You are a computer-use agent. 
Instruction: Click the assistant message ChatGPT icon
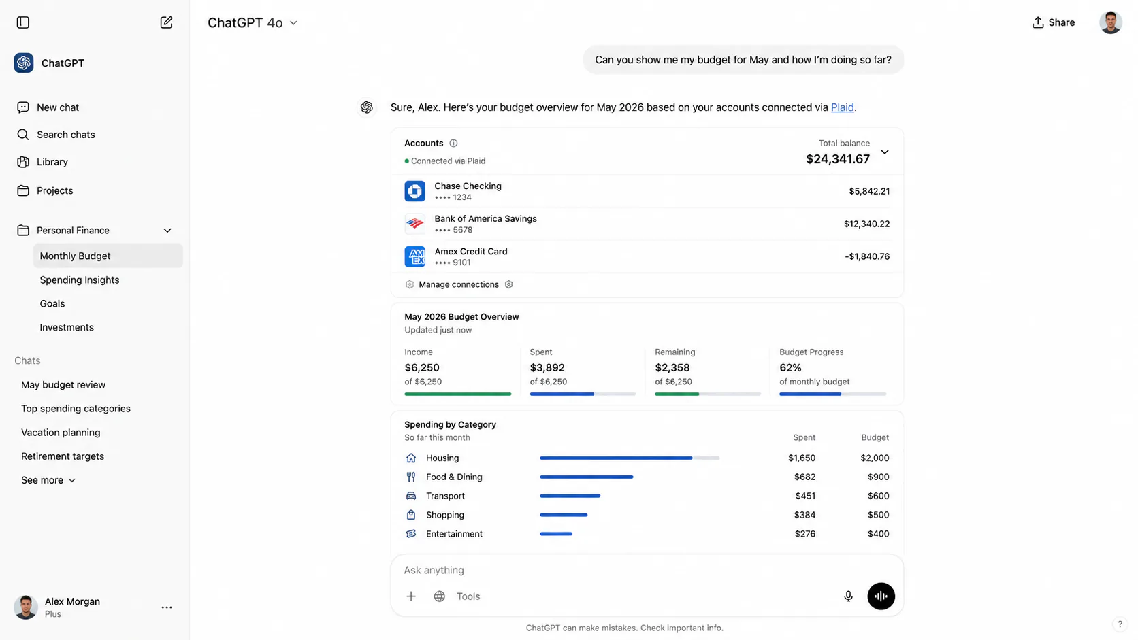pos(367,107)
